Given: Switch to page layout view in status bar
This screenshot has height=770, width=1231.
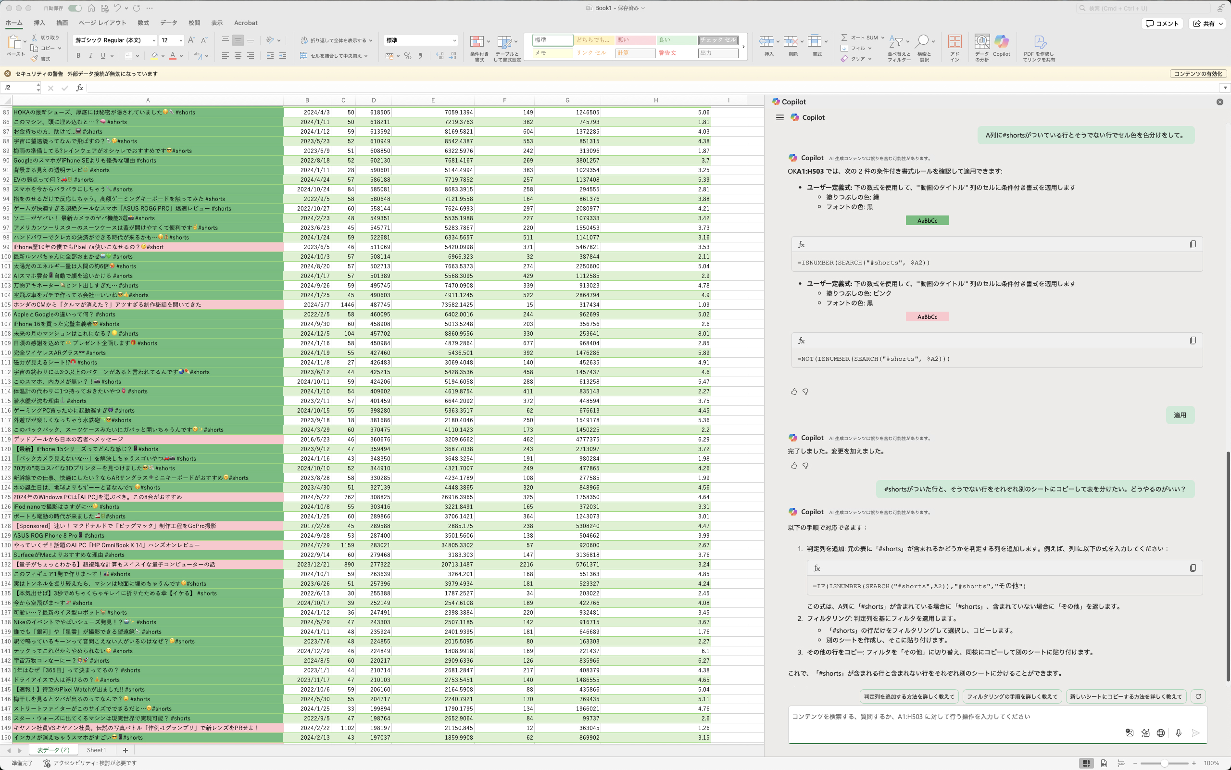Looking at the screenshot, I should (1103, 763).
